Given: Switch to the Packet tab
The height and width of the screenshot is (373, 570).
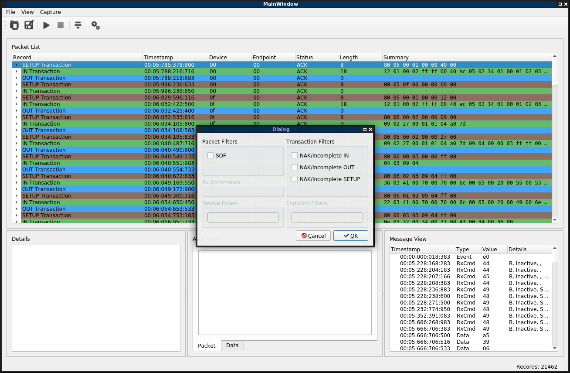Looking at the screenshot, I should point(207,346).
